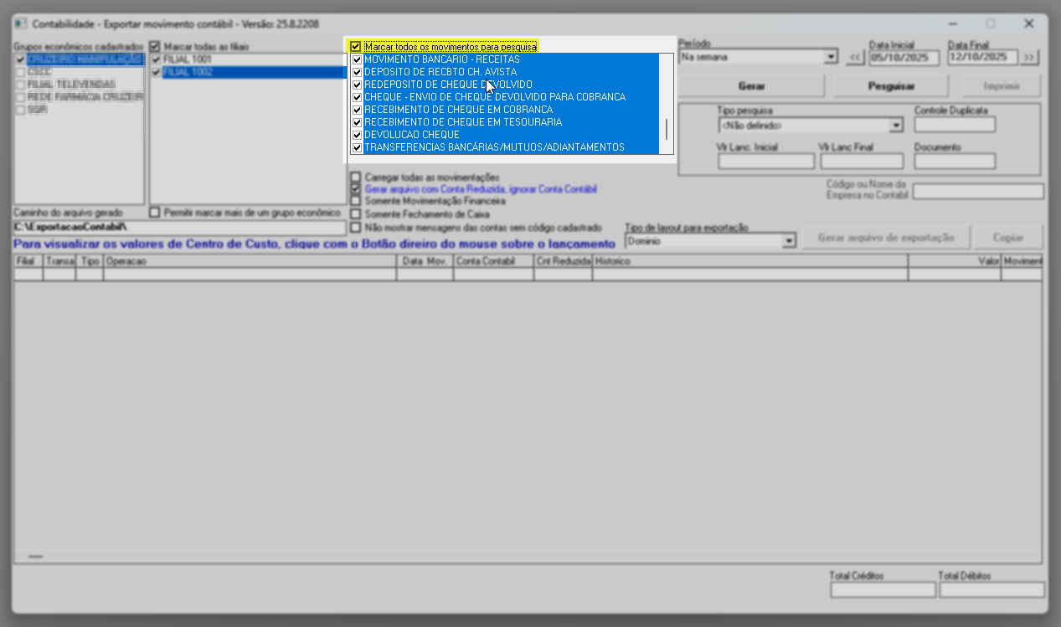Click the Vlr Lanc. Inicial field
Image resolution: width=1061 pixels, height=627 pixels.
coord(766,162)
